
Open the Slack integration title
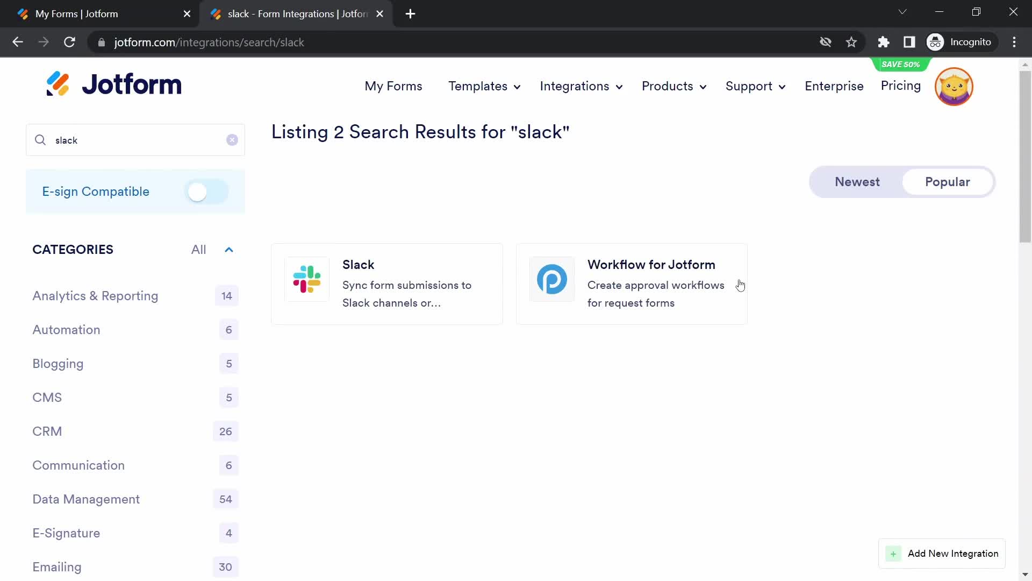tap(359, 265)
